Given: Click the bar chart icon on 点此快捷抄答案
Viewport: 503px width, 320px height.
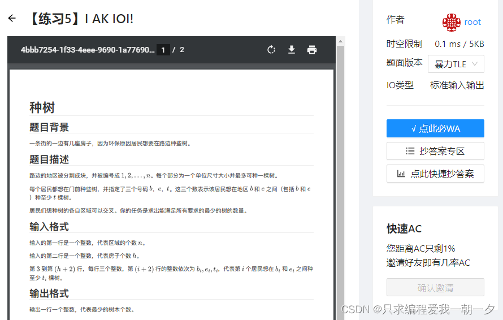Looking at the screenshot, I should (401, 174).
